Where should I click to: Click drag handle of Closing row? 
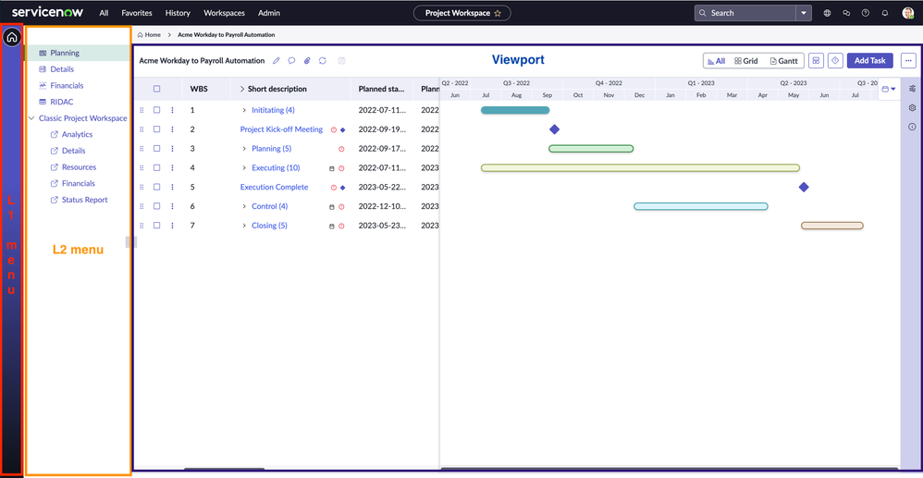[142, 226]
